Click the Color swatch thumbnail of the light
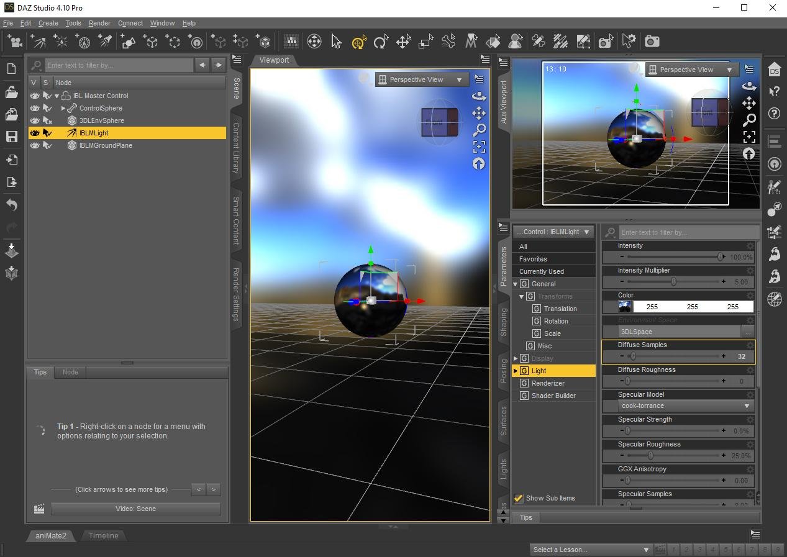This screenshot has height=557, width=787. pos(625,307)
